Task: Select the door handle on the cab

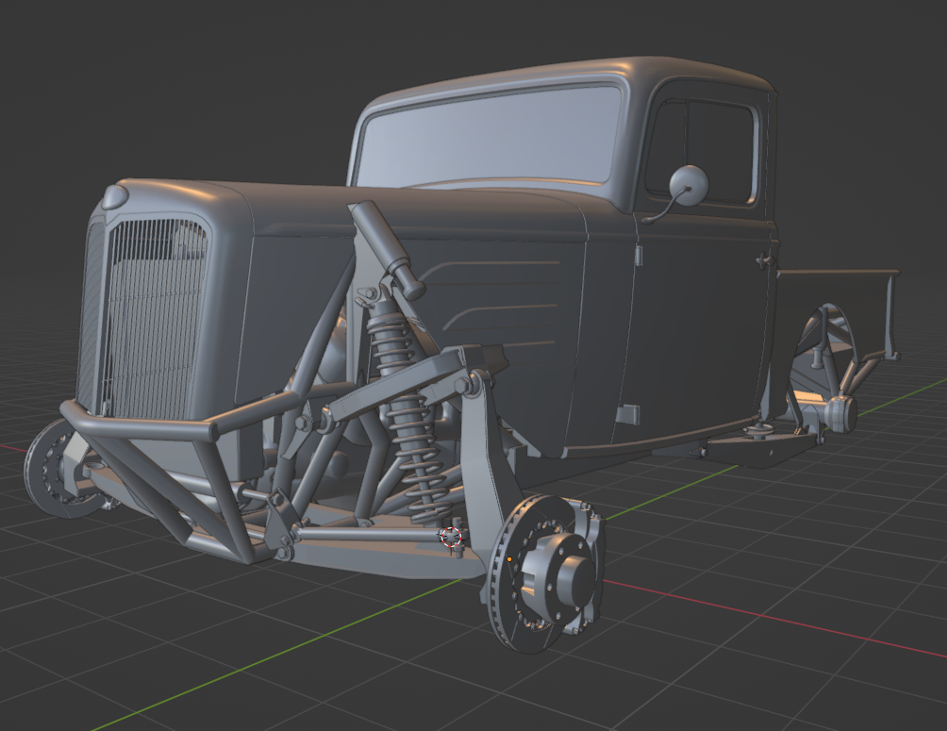Action: point(765,259)
